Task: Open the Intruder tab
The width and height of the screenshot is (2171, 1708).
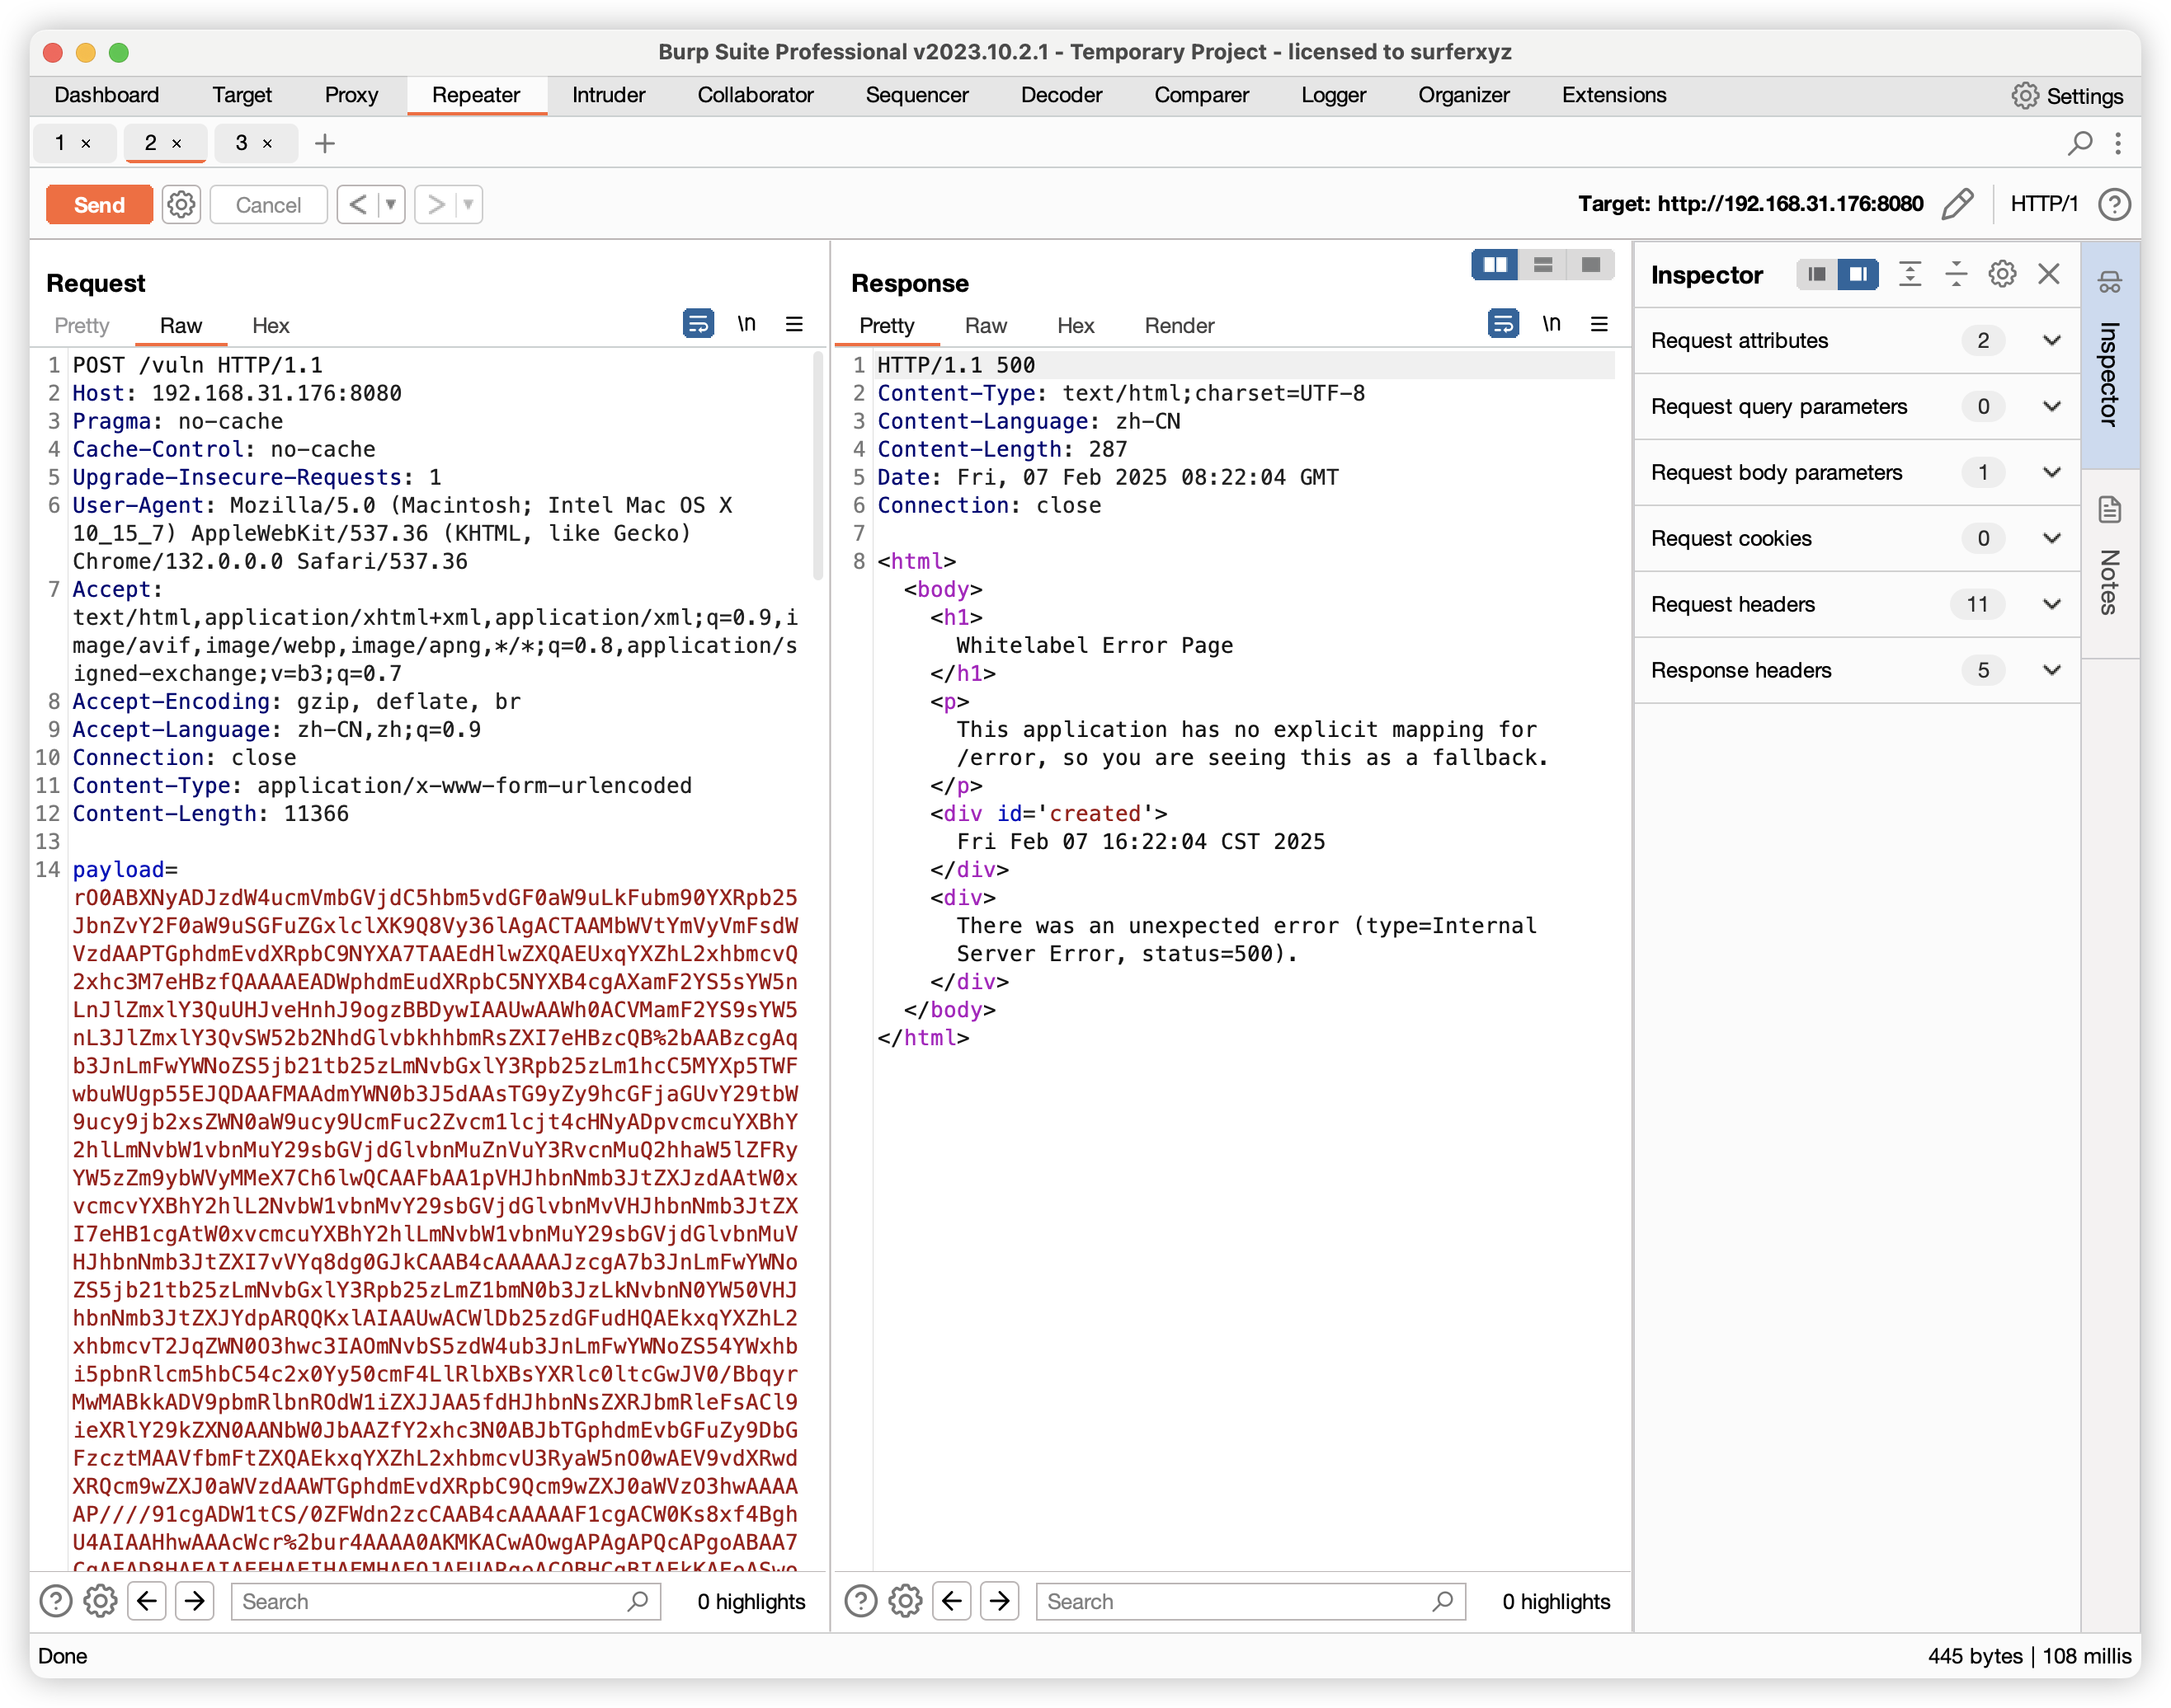Action: [608, 95]
